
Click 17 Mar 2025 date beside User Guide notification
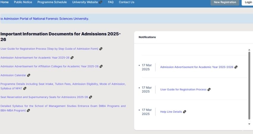pos(147,90)
